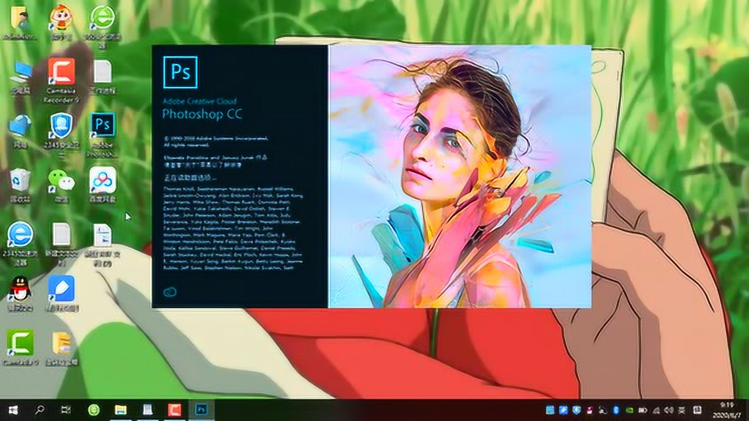
Task: Click the Ps logo on splash screen
Action: point(180,73)
